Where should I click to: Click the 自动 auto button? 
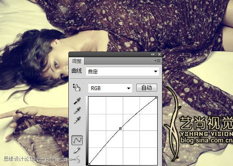click(146, 88)
